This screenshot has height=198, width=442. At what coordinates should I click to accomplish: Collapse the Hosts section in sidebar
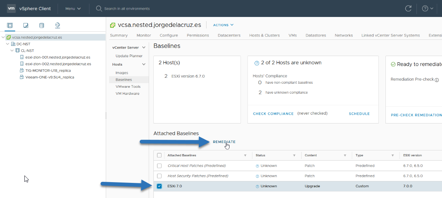point(144,65)
